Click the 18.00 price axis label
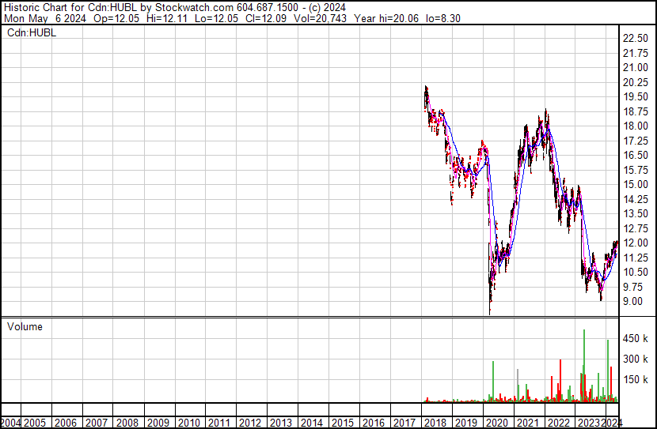657x429 pixels. pyautogui.click(x=636, y=126)
